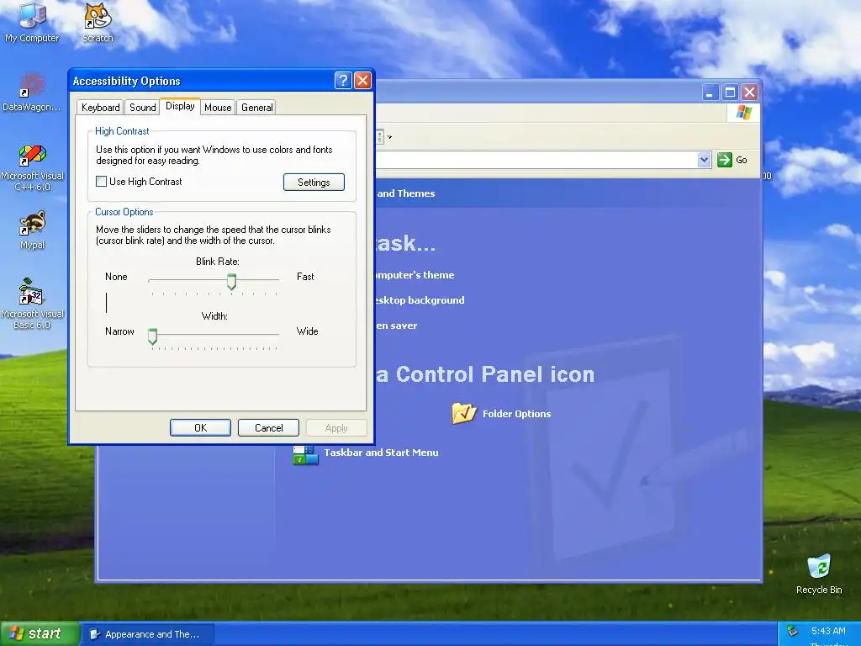
Task: Cancel the Accessibility Options dialog
Action: tap(268, 427)
